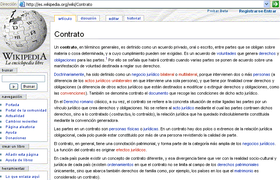
Task: Open the negocio jurídico link
Action: 146,74
